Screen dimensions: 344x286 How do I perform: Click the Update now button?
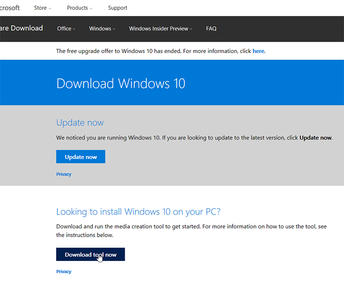coord(81,157)
